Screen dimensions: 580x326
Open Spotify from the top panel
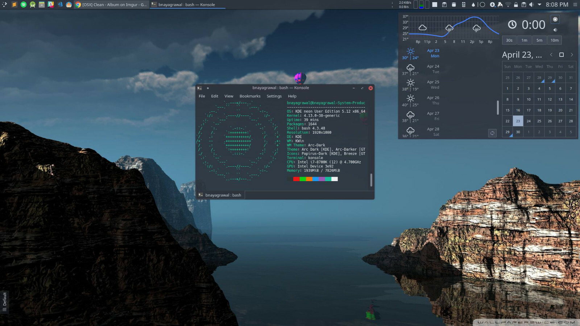[23, 4]
